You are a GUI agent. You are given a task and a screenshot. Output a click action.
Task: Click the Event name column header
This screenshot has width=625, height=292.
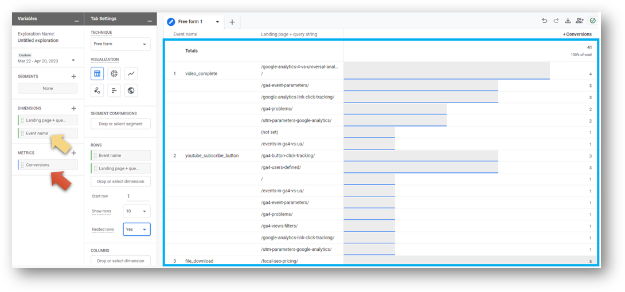[185, 34]
